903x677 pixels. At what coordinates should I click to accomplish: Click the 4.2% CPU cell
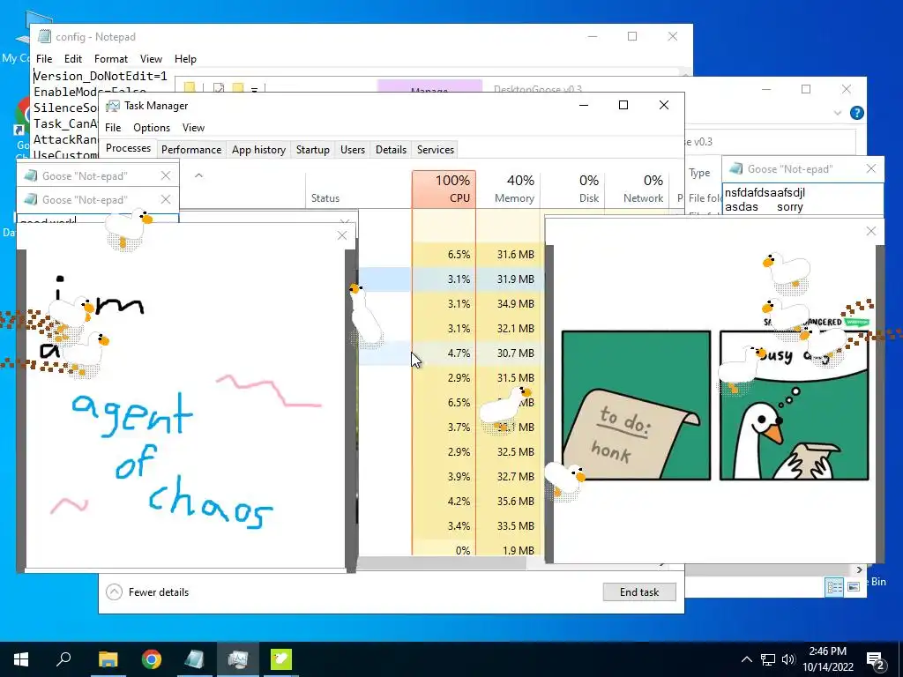[444, 502]
